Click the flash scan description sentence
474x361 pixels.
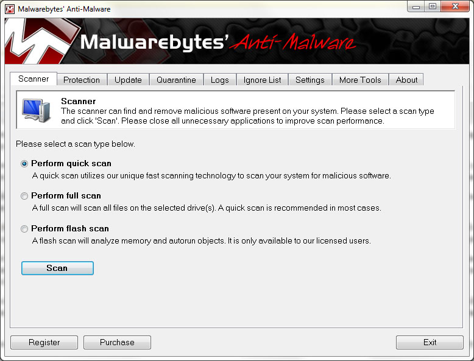[201, 240]
